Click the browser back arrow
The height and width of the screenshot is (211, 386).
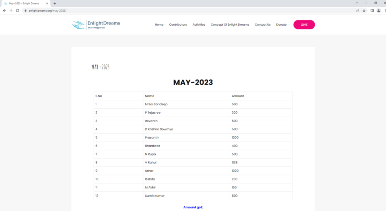[4, 11]
